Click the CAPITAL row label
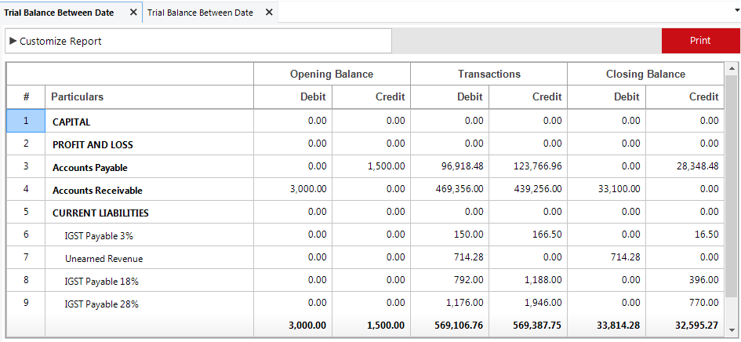 (x=71, y=122)
